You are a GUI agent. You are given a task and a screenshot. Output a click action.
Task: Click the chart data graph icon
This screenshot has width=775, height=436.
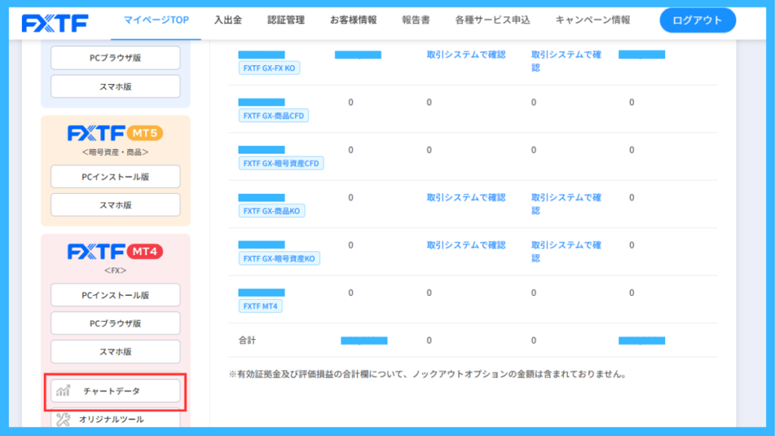pos(64,391)
